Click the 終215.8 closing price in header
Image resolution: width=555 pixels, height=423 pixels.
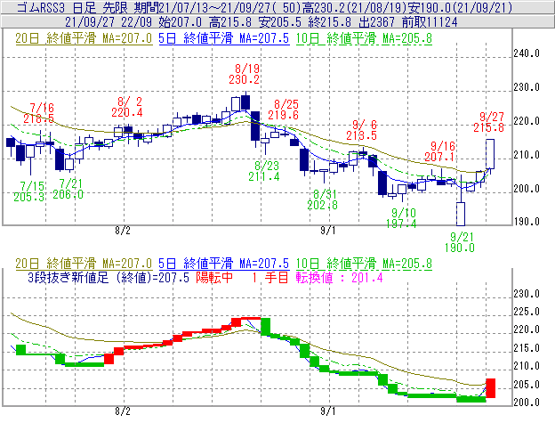pos(329,22)
